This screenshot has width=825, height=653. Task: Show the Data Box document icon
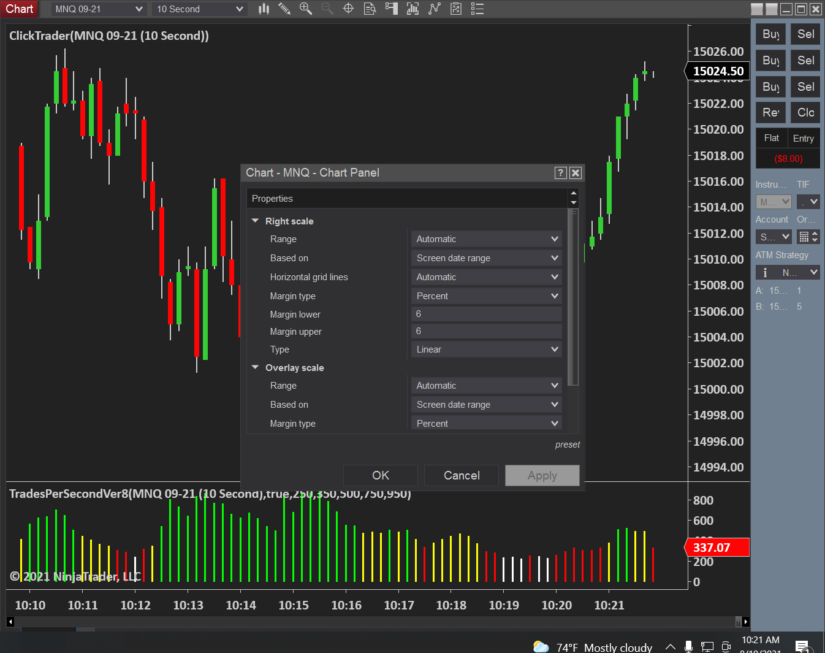370,9
